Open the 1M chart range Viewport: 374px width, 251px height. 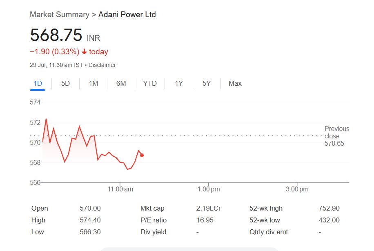click(x=93, y=83)
